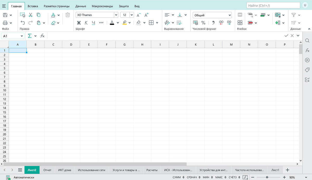This screenshot has height=180, width=312.
Task: Click the add new sheet plus button
Action: 288,170
